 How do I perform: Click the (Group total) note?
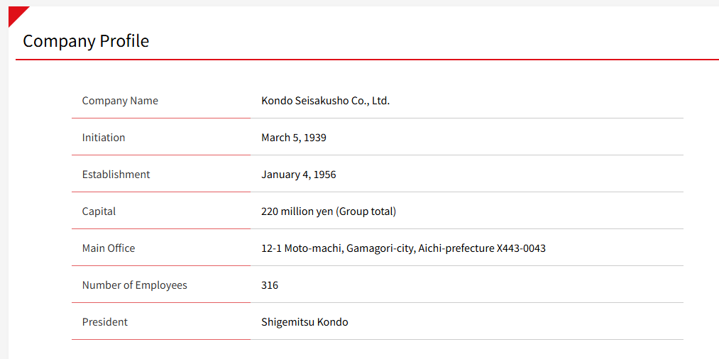point(366,211)
